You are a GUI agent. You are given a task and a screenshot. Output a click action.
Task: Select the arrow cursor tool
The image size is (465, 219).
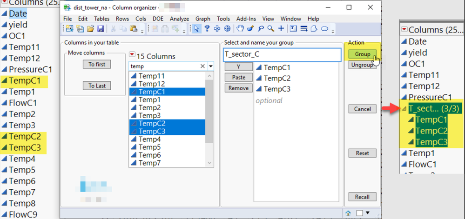pyautogui.click(x=197, y=29)
